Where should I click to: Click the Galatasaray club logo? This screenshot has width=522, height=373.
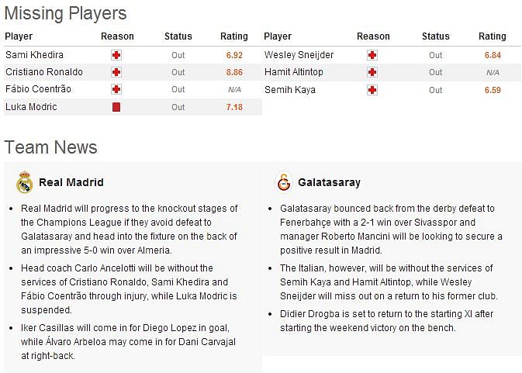point(284,182)
